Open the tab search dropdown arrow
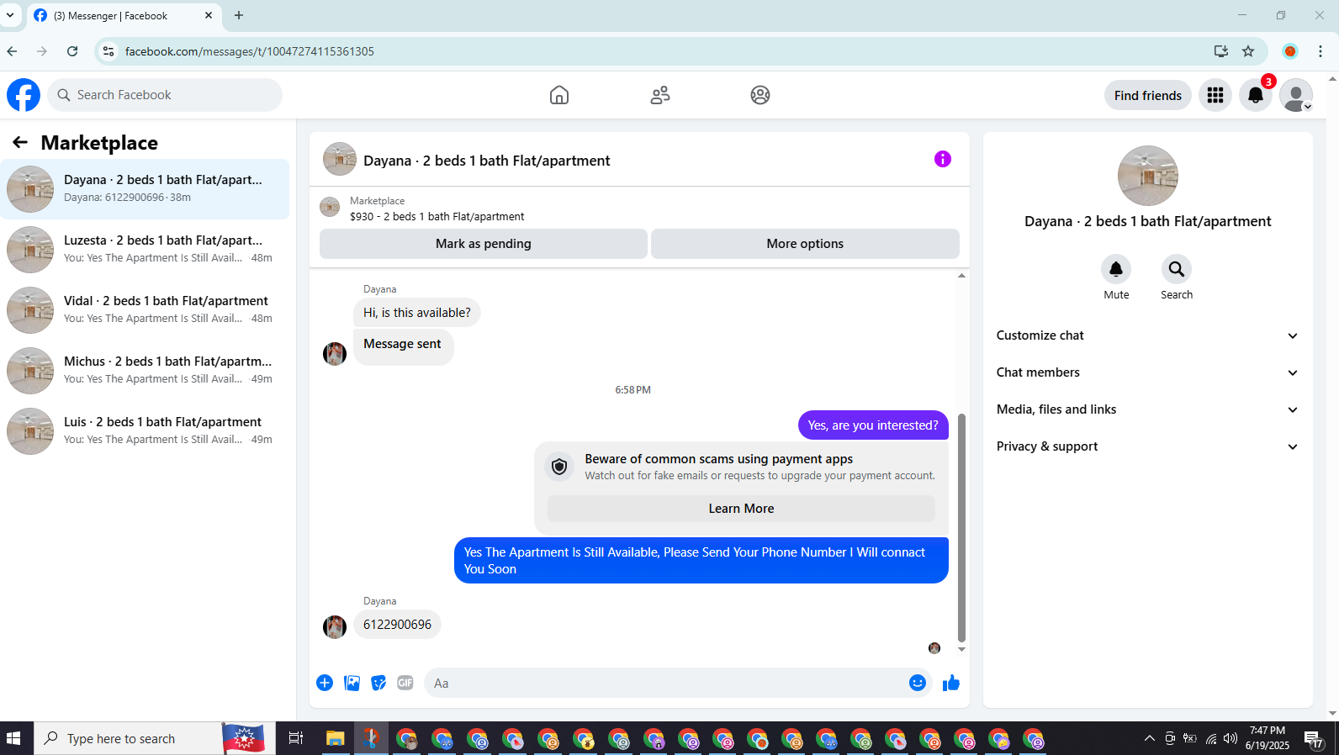 [10, 15]
